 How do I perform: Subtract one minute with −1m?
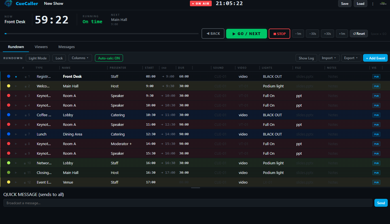pos(298,34)
